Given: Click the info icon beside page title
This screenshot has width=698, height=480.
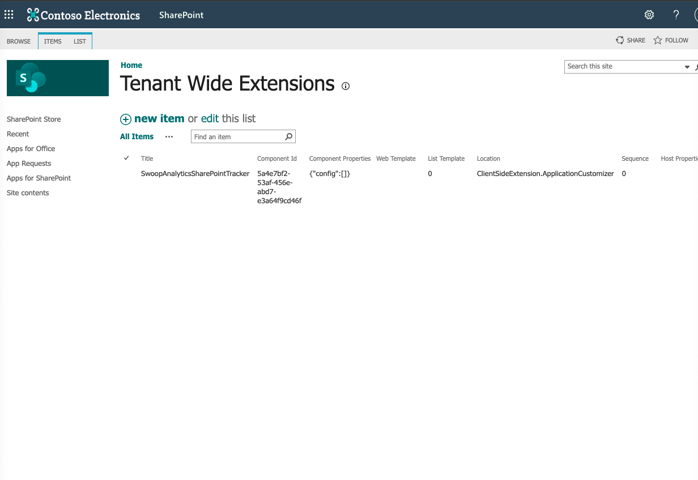Looking at the screenshot, I should click(346, 86).
